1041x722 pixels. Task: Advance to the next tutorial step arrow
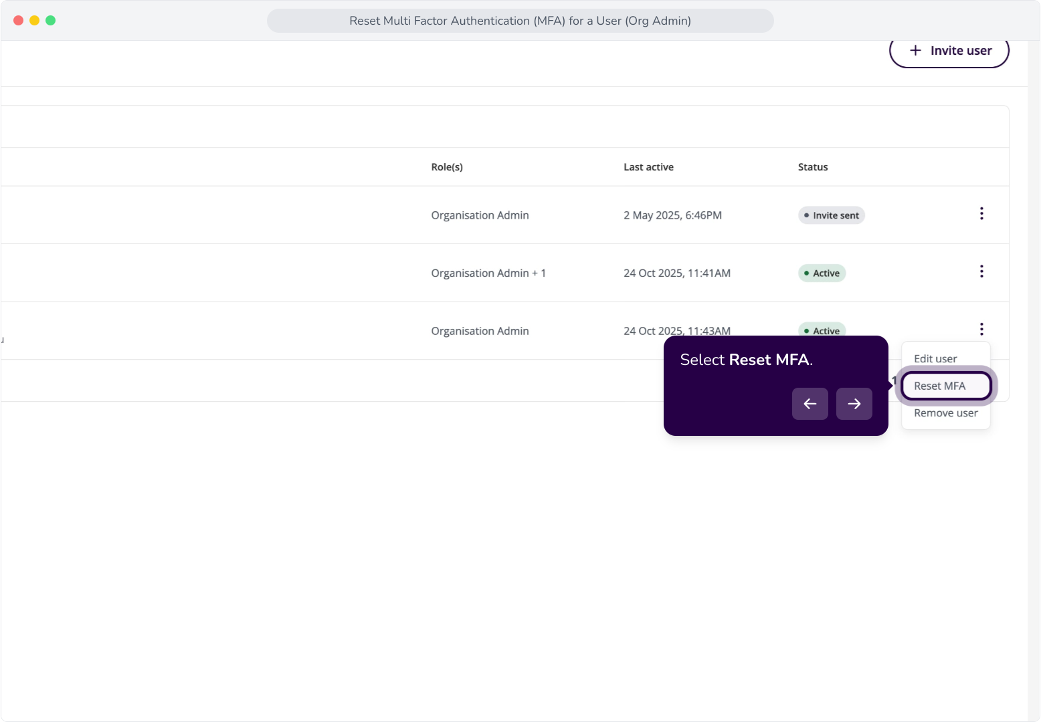point(854,404)
